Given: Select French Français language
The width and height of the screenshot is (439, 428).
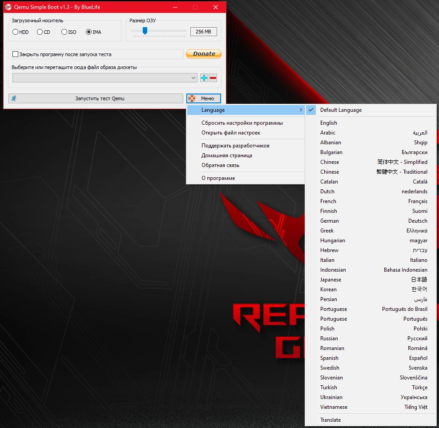Looking at the screenshot, I should click(371, 201).
